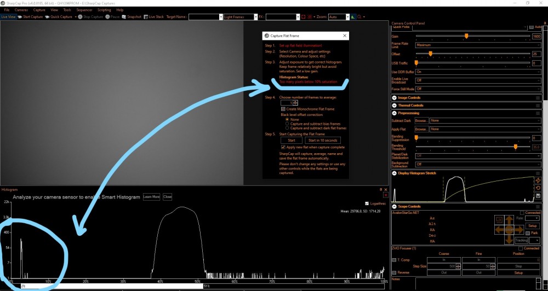Open the Force Still Mode dropdown

(x=478, y=89)
